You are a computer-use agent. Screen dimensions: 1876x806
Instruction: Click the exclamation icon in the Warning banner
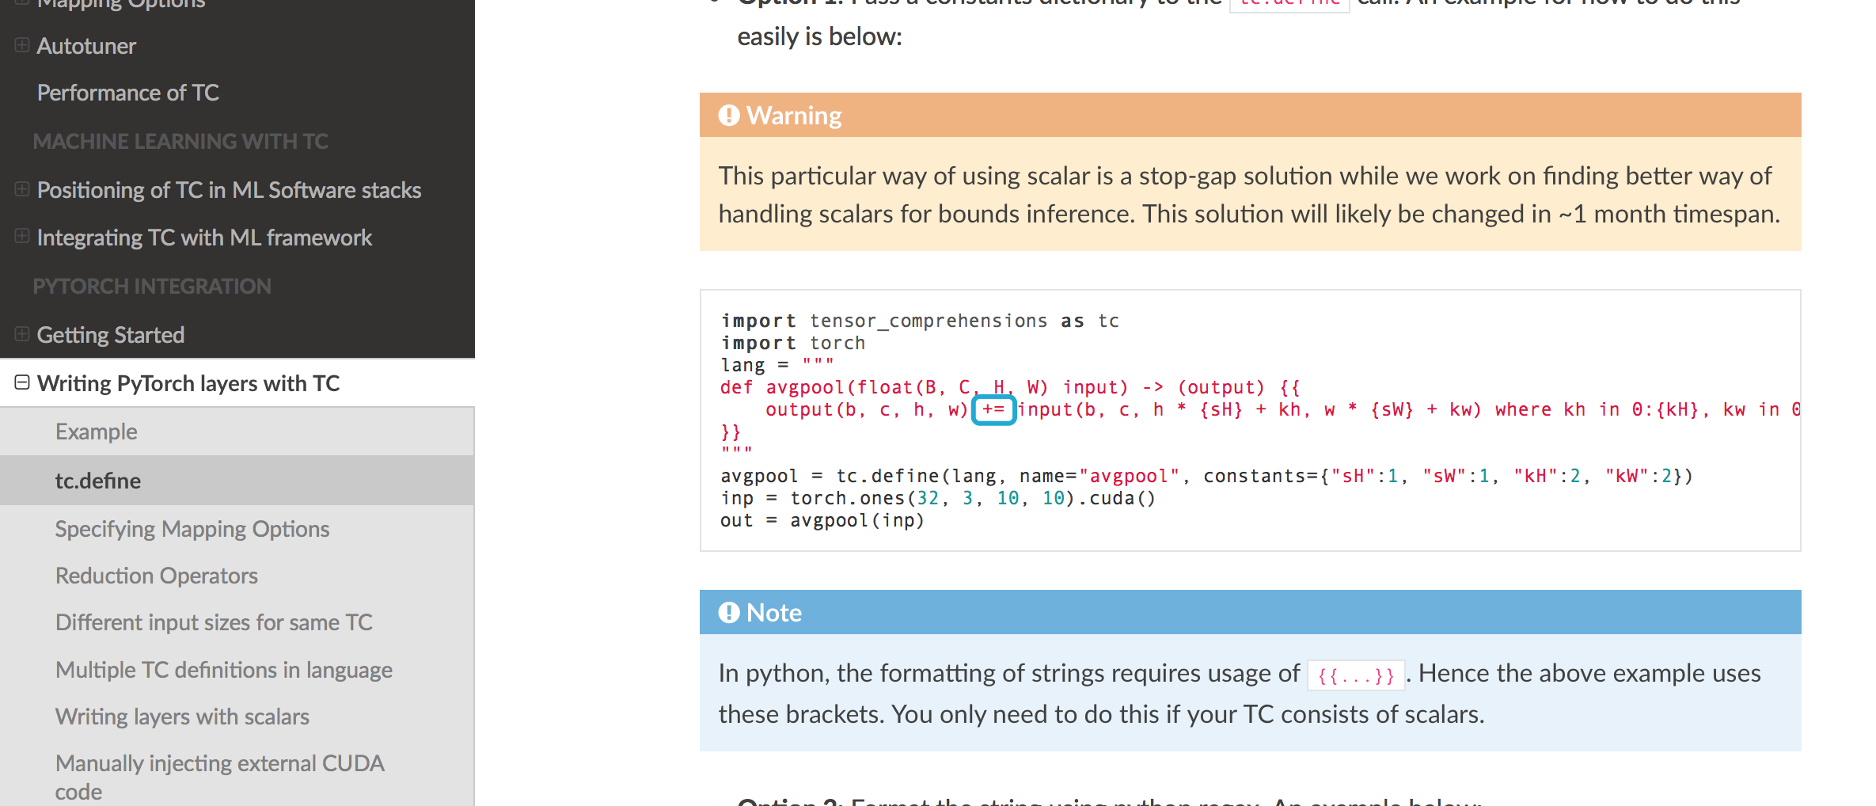tap(728, 114)
